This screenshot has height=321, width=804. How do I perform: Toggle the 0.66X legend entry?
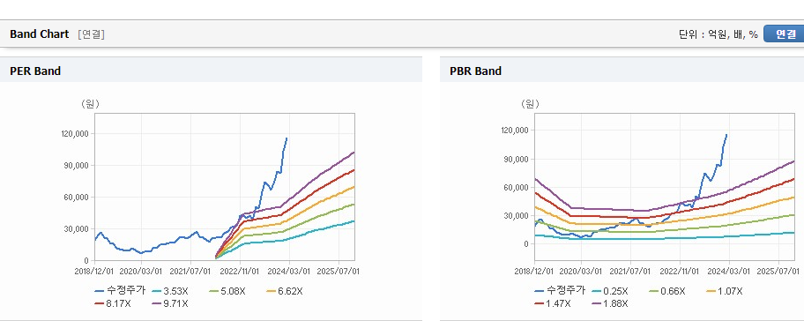pyautogui.click(x=667, y=291)
